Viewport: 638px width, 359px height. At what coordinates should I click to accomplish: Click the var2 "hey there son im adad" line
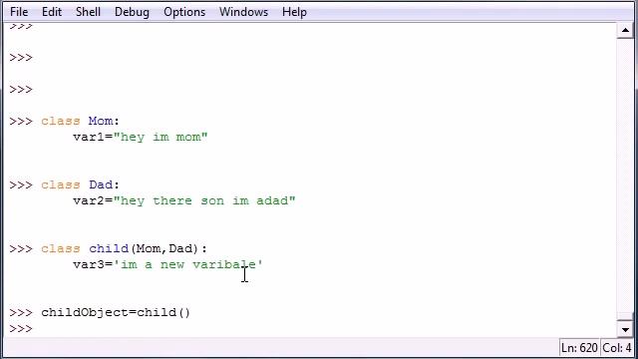183,200
